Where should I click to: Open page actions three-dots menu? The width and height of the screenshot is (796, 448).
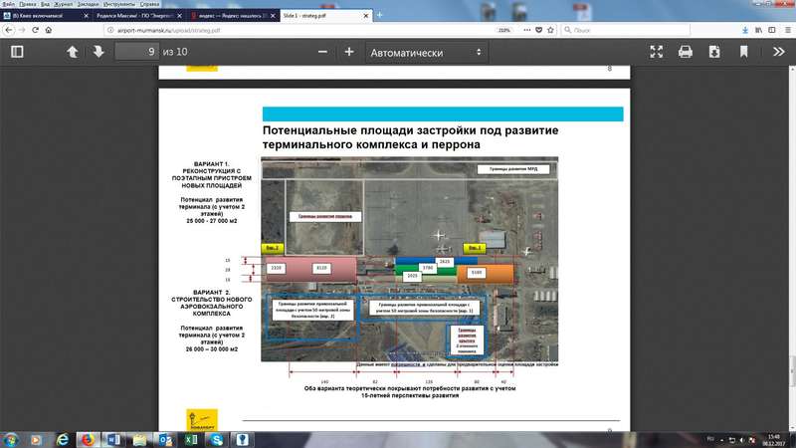527,31
